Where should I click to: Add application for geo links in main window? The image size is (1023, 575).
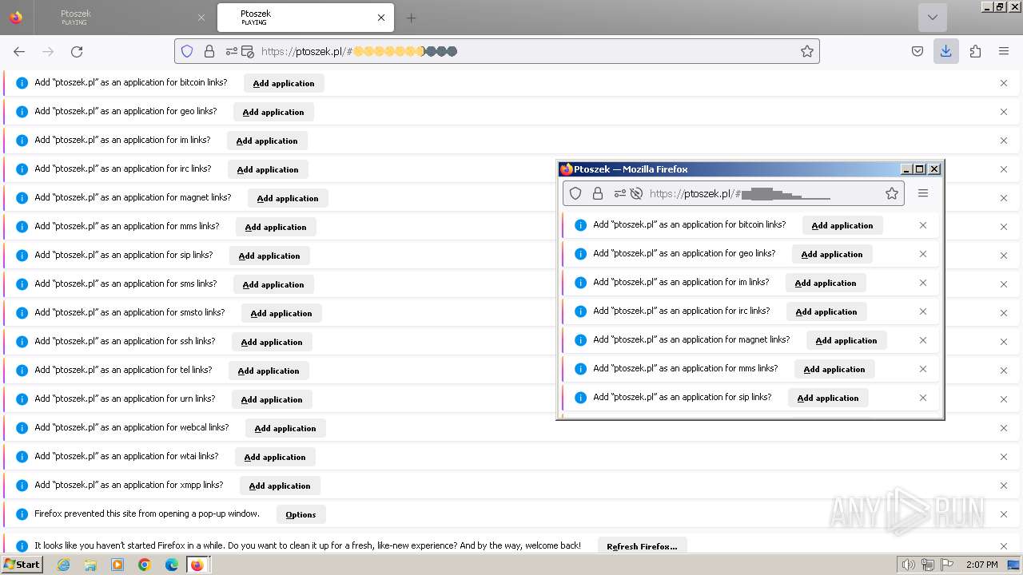[273, 112]
